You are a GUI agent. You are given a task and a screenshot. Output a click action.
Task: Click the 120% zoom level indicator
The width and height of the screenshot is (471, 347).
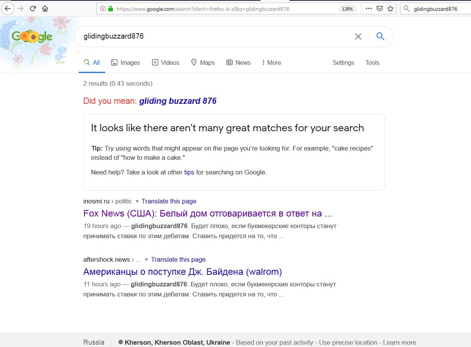(x=347, y=8)
